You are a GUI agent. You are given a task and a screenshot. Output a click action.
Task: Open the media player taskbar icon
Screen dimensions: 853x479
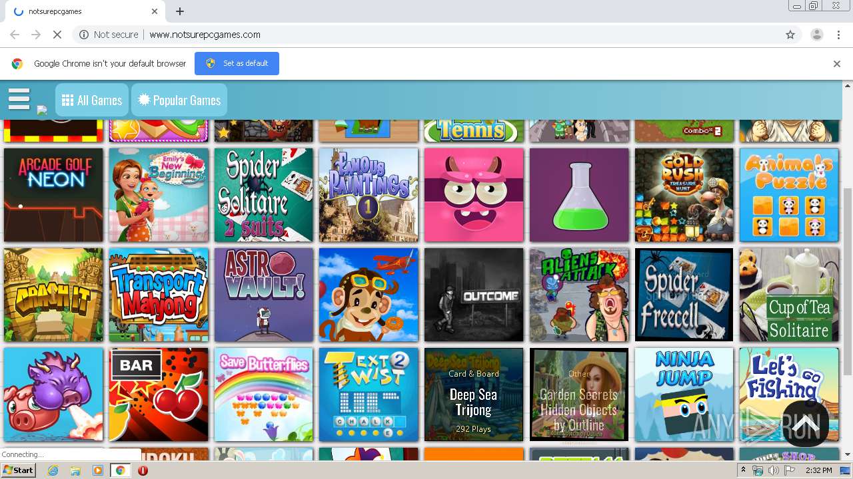click(x=97, y=470)
